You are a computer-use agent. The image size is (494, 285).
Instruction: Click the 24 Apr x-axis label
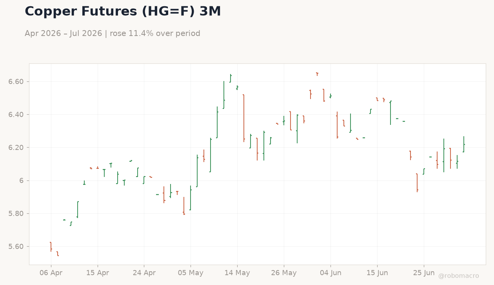point(144,273)
